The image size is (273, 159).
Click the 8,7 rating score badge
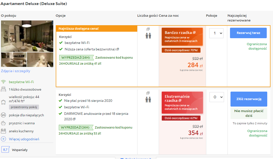pyautogui.click(x=5, y=150)
